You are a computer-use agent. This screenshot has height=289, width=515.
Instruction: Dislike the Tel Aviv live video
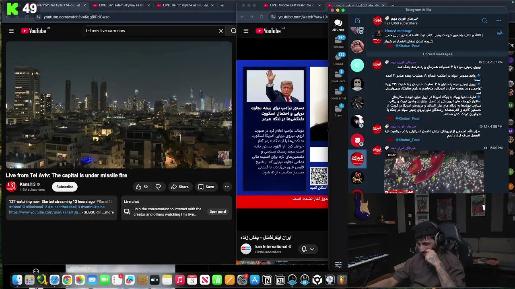(x=158, y=187)
